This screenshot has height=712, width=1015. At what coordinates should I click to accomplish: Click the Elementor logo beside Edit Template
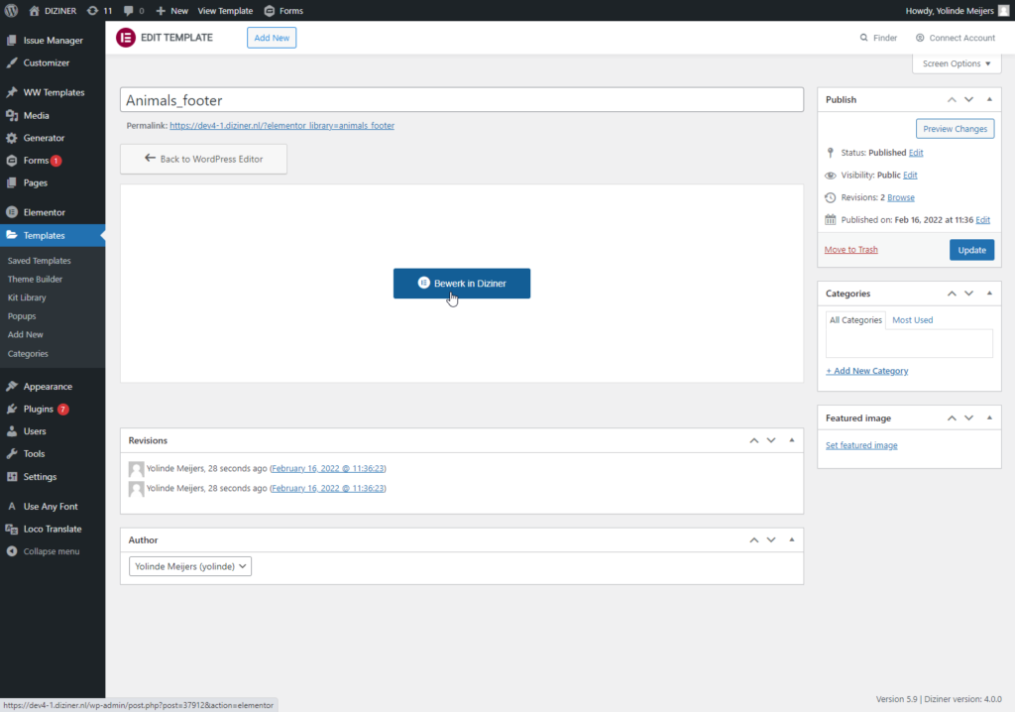click(x=126, y=38)
